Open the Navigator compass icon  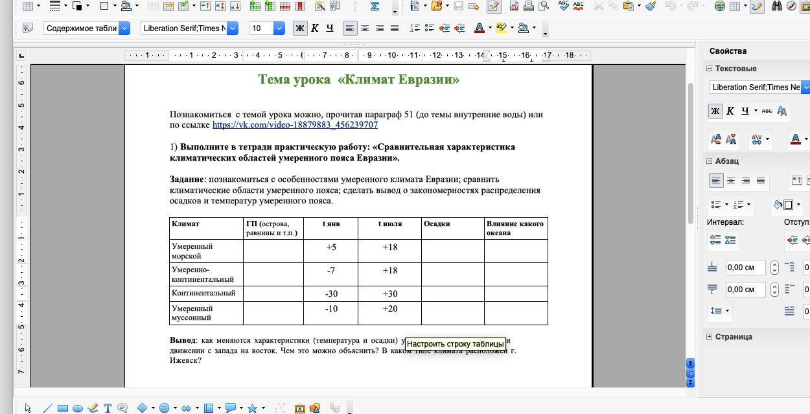(792, 6)
